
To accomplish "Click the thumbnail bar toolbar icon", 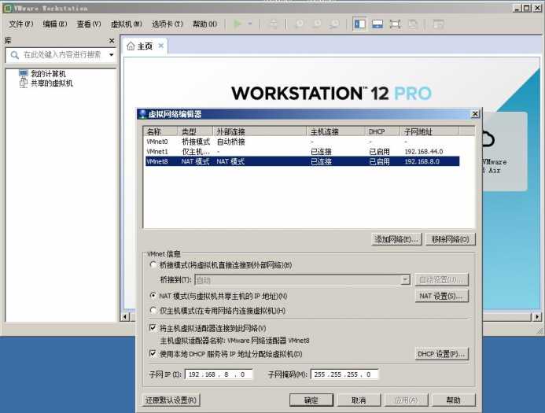I will pyautogui.click(x=377, y=24).
